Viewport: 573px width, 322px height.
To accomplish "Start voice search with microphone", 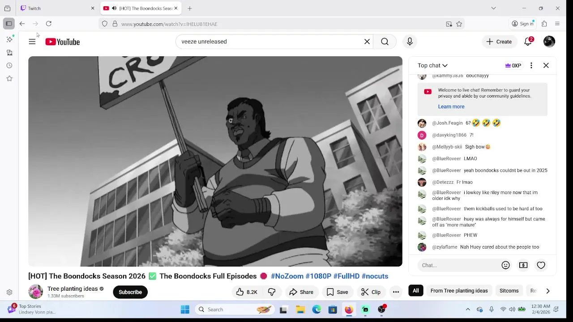I will [410, 42].
